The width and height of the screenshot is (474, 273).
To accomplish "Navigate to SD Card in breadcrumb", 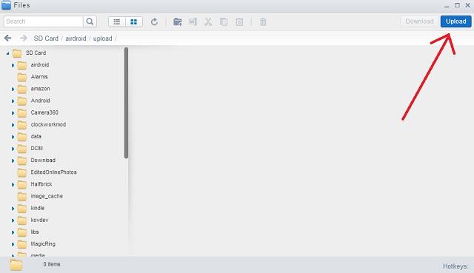I will point(46,38).
